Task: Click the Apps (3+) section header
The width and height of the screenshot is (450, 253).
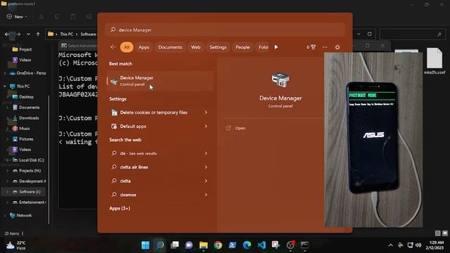Action: (x=120, y=208)
